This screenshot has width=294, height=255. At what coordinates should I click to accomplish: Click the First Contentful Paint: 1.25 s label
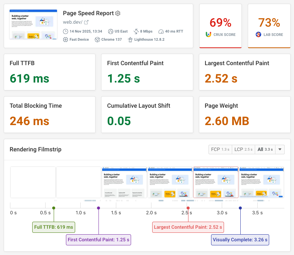click(98, 240)
